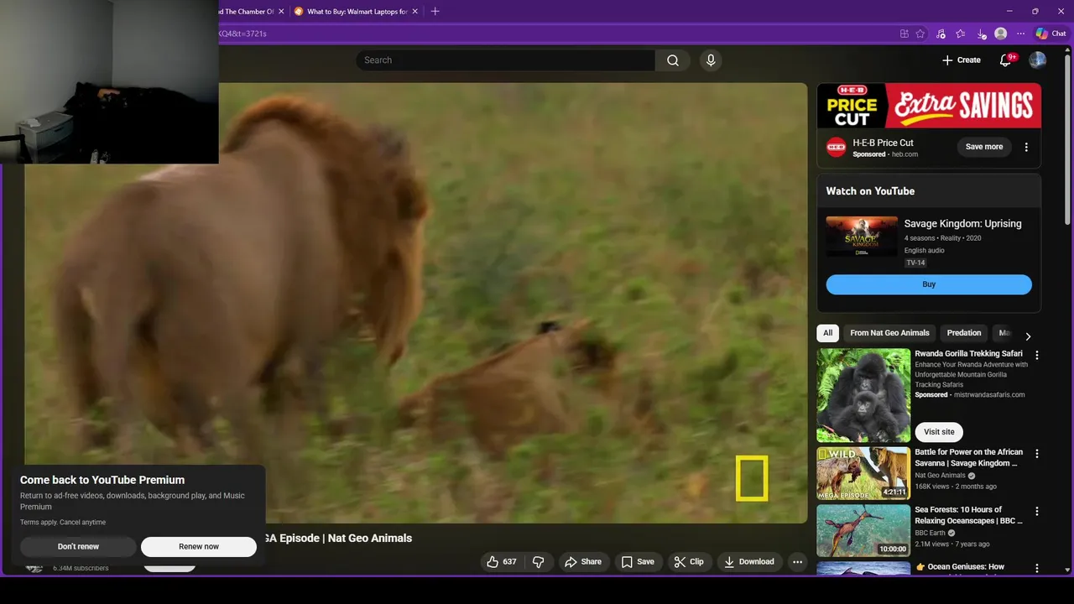Click the video title 'Nat Geo Animals'
Screen dimensions: 1074x604
(370, 539)
